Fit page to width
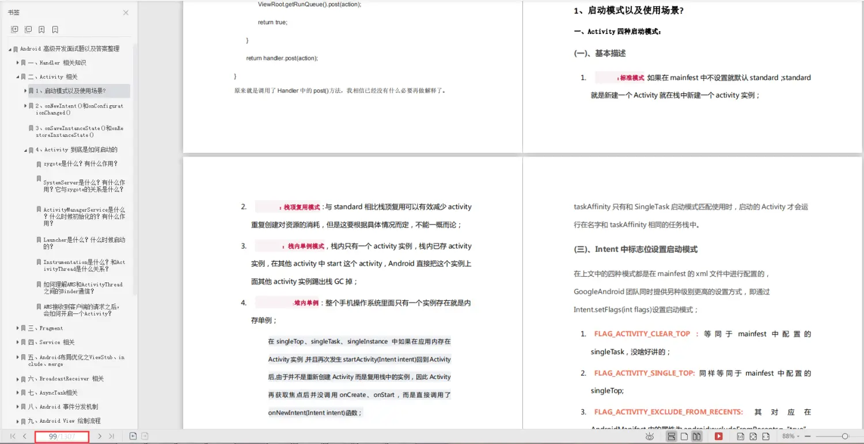Image resolution: width=864 pixels, height=444 pixels. click(x=766, y=437)
